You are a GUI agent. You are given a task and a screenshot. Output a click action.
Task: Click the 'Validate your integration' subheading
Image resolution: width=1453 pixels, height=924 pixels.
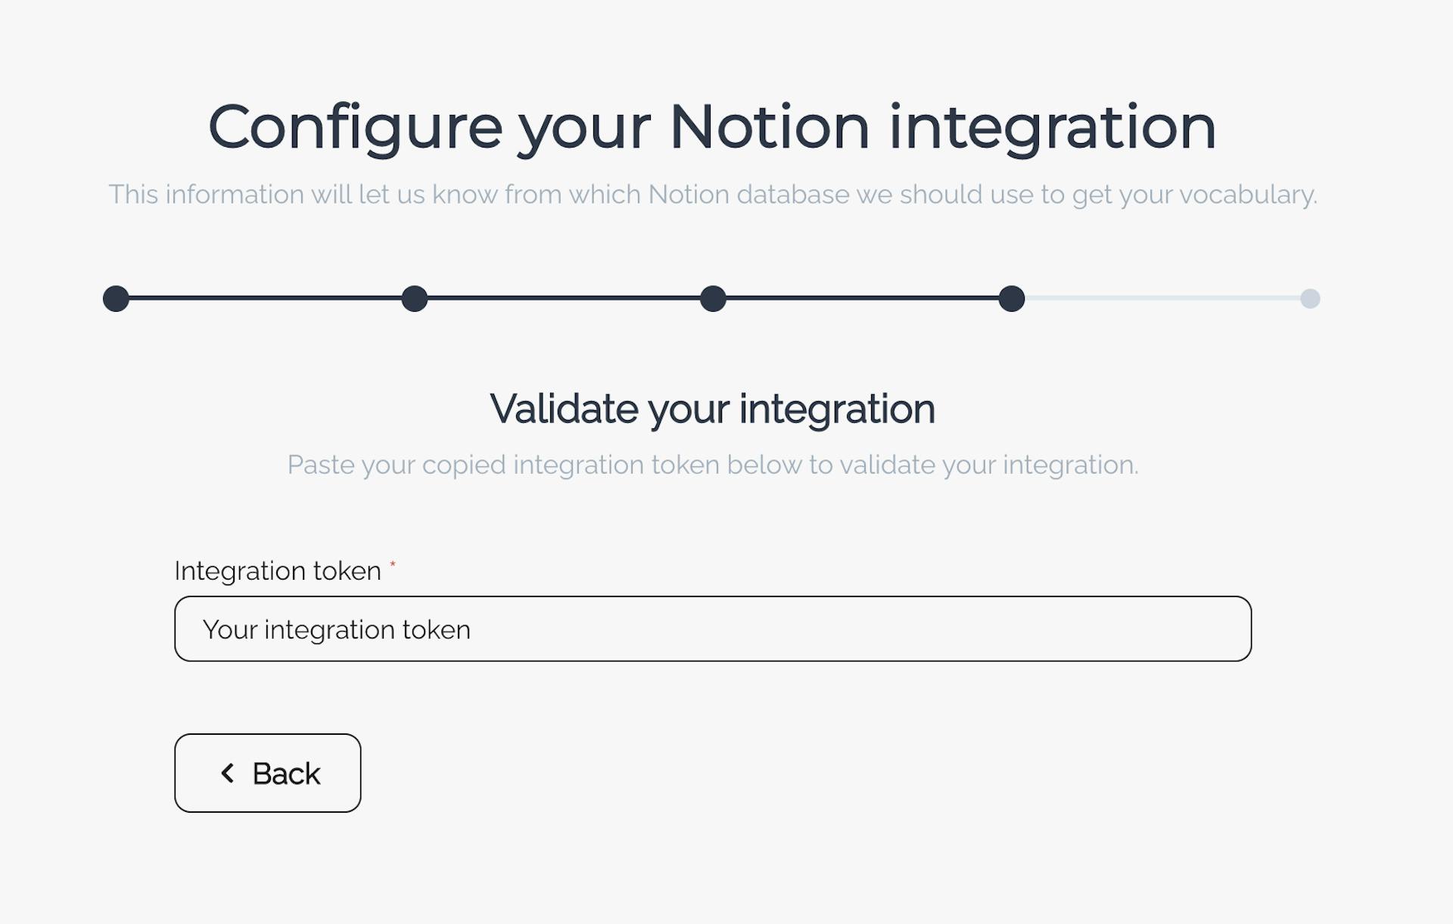pyautogui.click(x=712, y=409)
